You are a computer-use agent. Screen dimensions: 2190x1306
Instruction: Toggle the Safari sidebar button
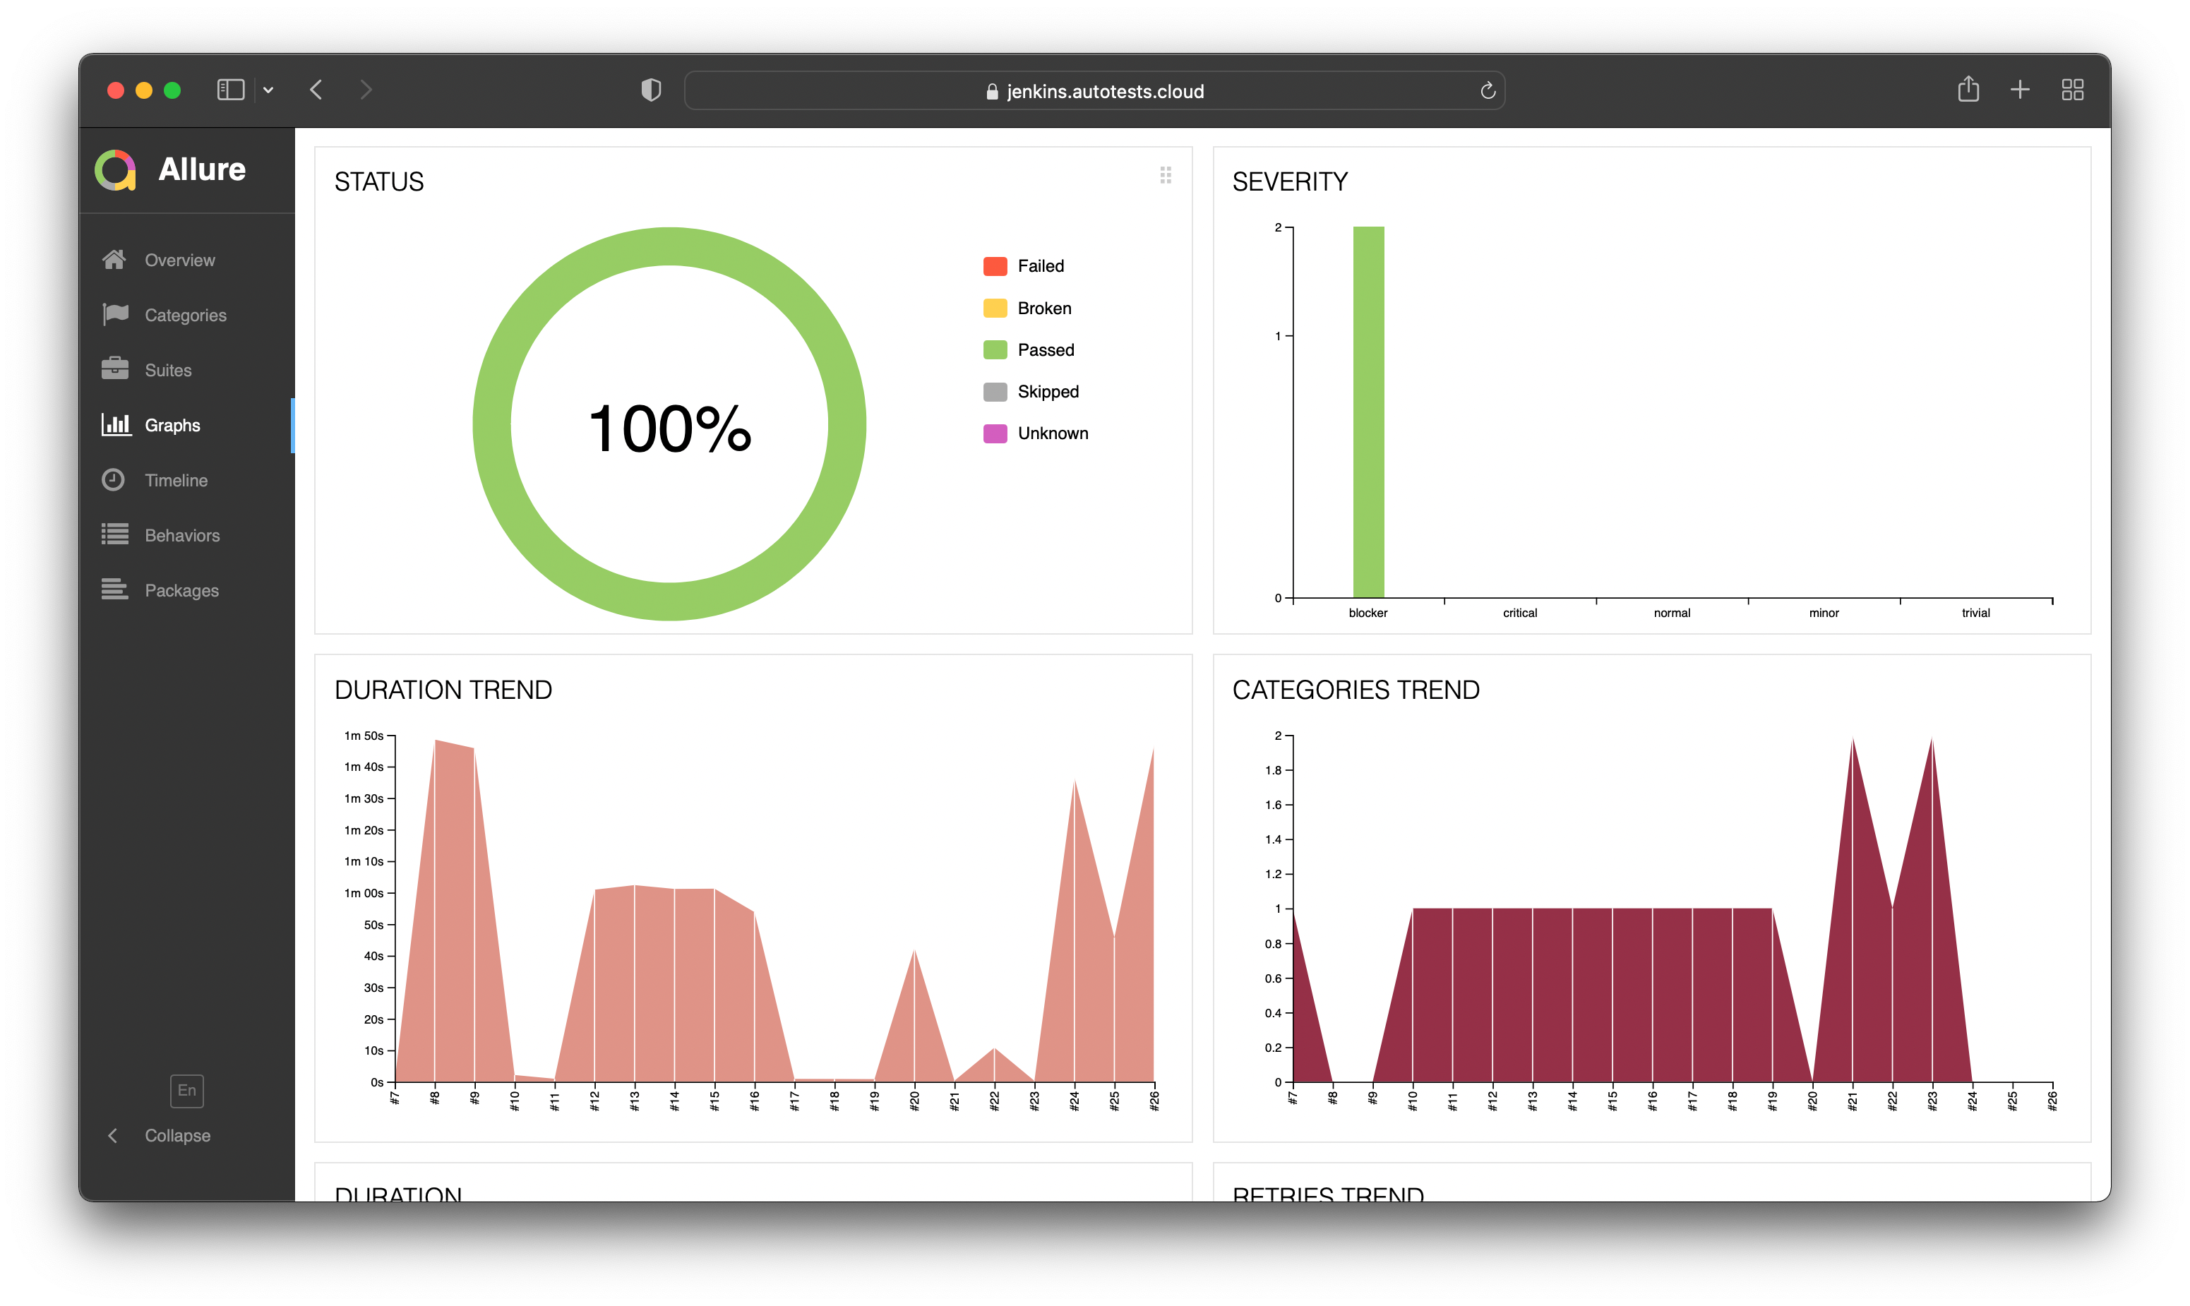click(231, 90)
